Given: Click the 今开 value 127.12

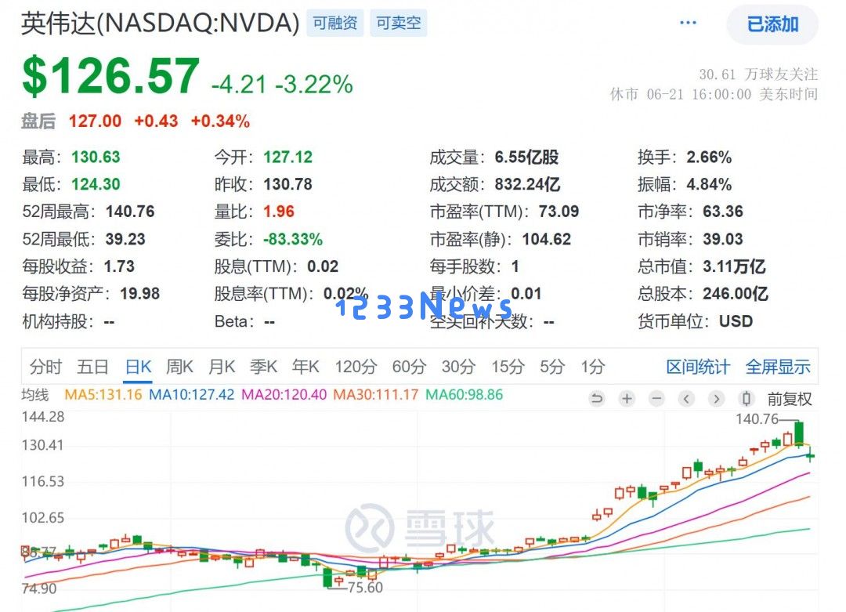Looking at the screenshot, I should coord(287,157).
